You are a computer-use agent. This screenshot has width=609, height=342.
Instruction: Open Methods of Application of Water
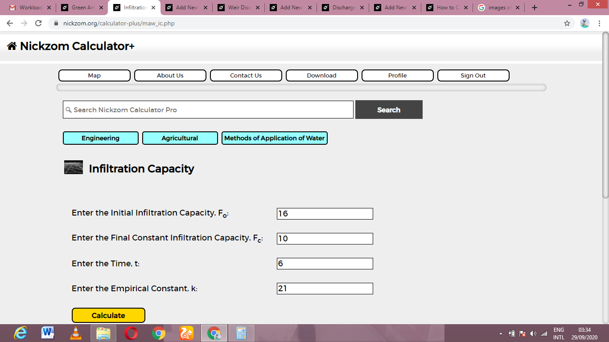275,138
